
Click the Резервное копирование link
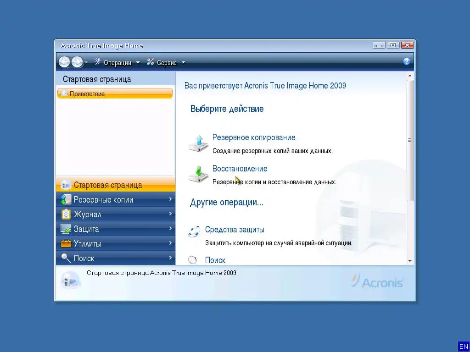[253, 137]
